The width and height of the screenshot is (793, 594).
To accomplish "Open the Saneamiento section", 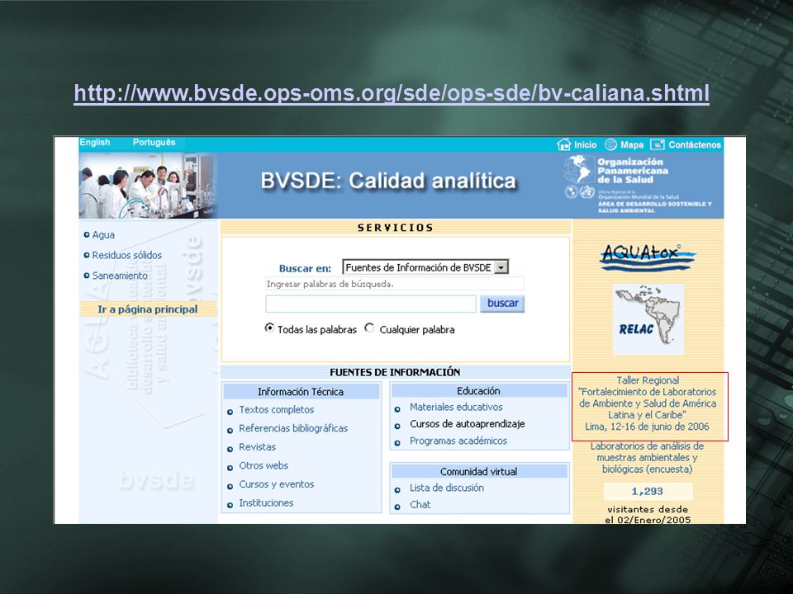I will pyautogui.click(x=120, y=276).
